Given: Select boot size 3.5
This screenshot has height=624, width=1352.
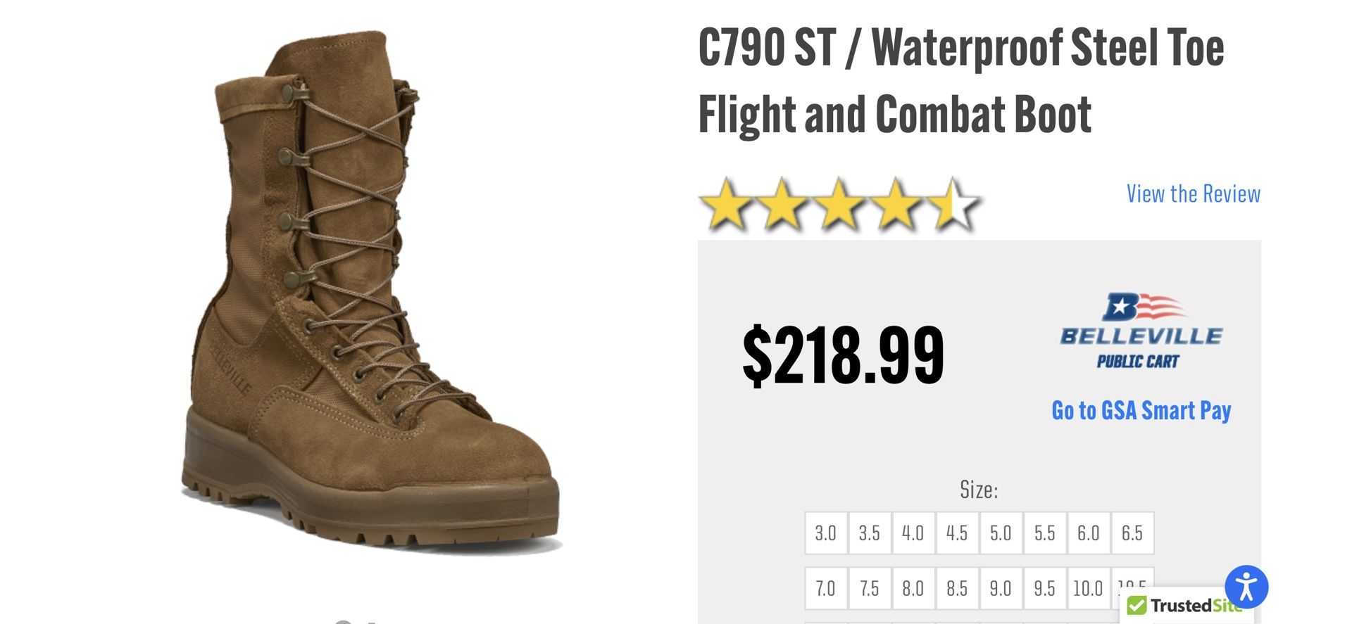Looking at the screenshot, I should 870,533.
